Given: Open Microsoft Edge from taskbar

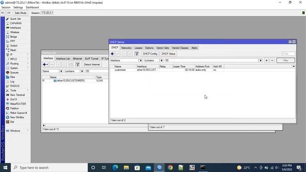Looking at the screenshot, I should tap(115, 168).
